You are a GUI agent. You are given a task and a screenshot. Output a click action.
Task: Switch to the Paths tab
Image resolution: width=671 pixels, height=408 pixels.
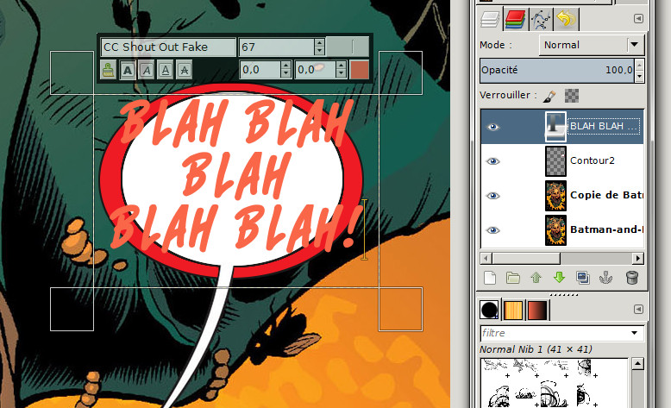[541, 19]
